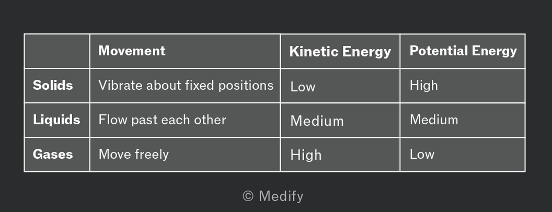Click the 'Vibrate about fixed positions' cell
Viewport: 552px width, 212px height.
pyautogui.click(x=185, y=86)
